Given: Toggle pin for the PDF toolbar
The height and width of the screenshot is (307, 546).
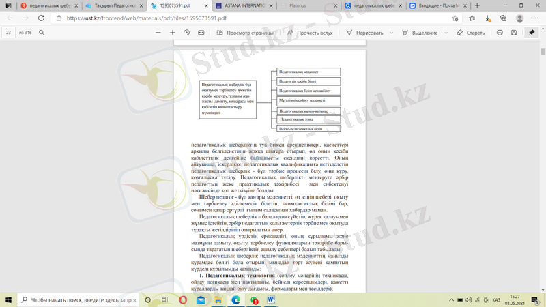Looking at the screenshot, I should [532, 32].
